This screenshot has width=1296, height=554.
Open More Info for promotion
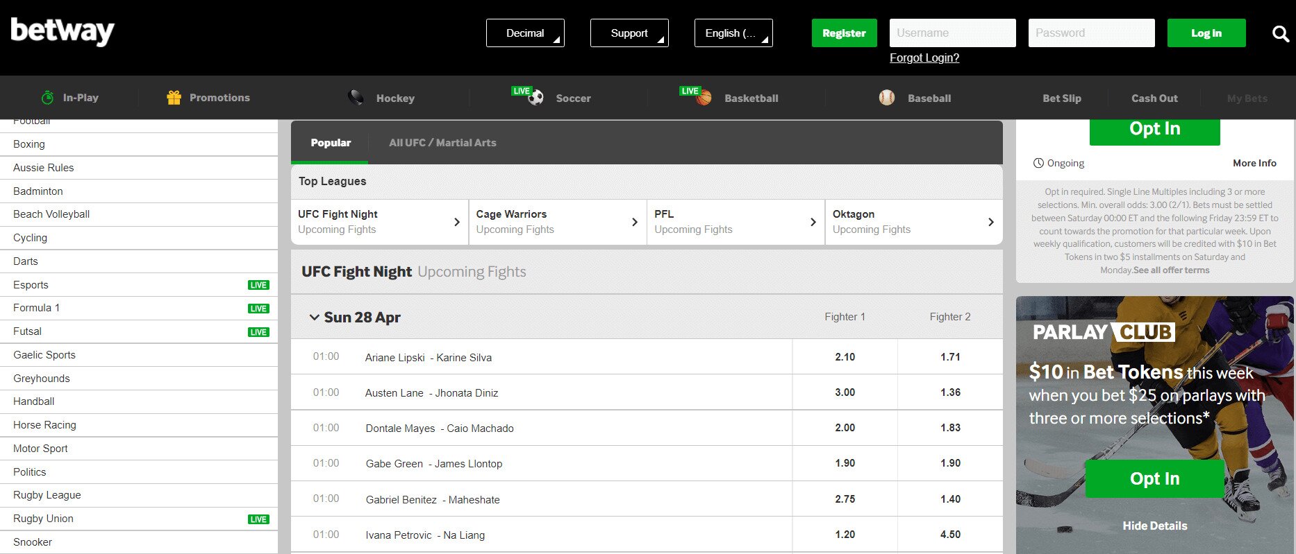[x=1254, y=163]
